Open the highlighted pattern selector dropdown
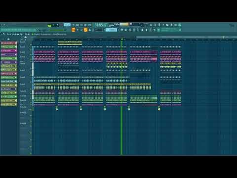Image resolution: width=237 pixels, height=178 pixels. (111, 30)
